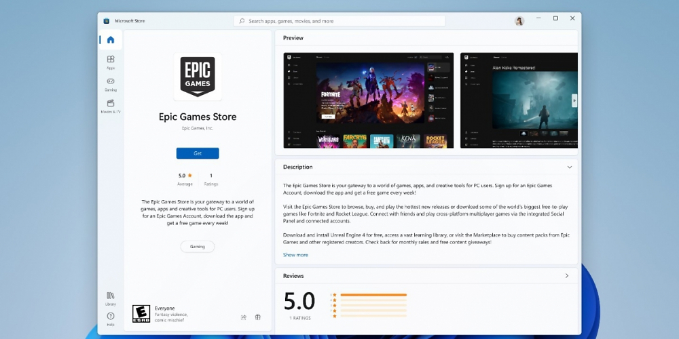Click the share icon below the description
The height and width of the screenshot is (339, 679).
pyautogui.click(x=243, y=317)
